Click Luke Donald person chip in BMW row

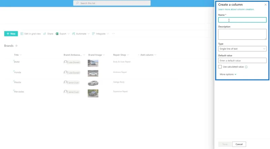[72, 62]
